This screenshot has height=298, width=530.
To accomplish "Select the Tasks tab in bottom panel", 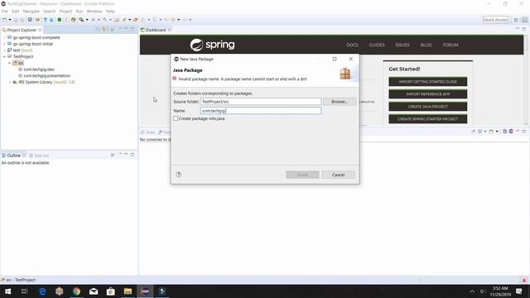I will (x=147, y=132).
